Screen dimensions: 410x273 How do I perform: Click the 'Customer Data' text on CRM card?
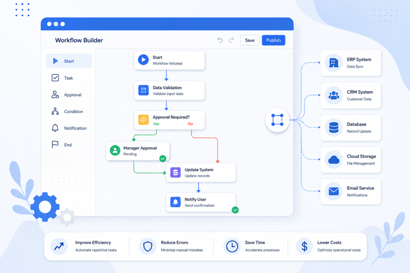coord(359,99)
